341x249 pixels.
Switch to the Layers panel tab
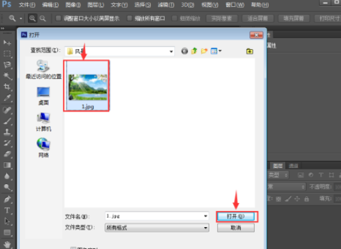coord(278,165)
